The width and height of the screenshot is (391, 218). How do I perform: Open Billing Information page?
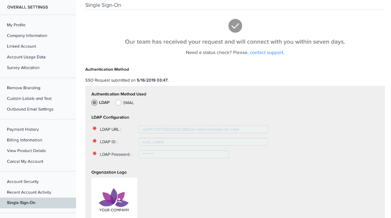[x=24, y=140]
